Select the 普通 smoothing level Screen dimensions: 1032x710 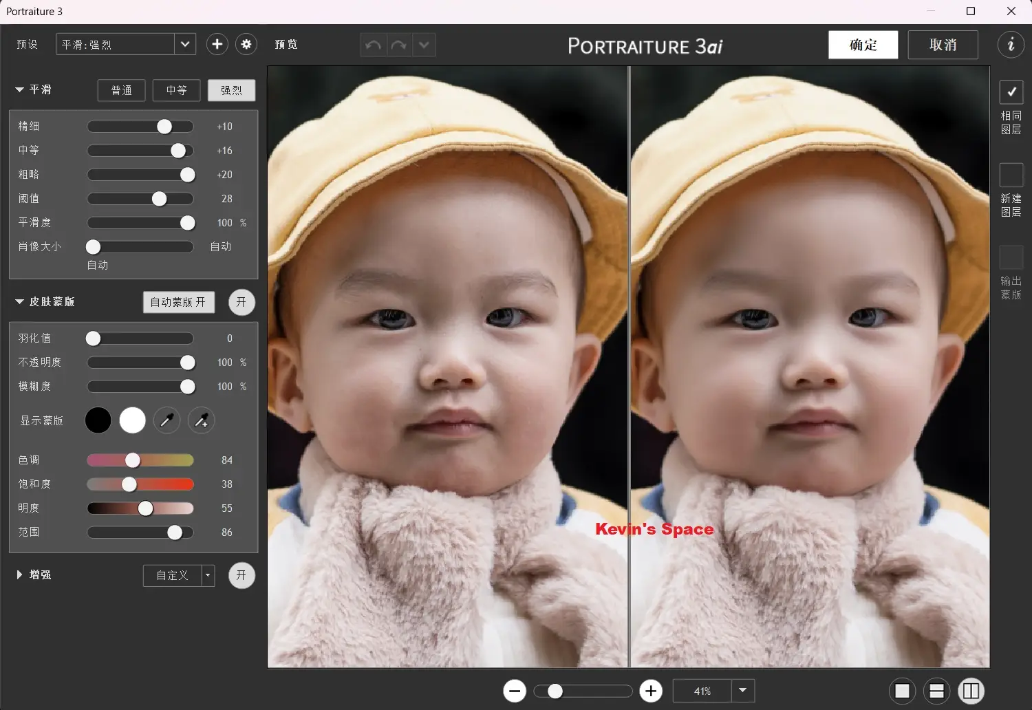122,90
